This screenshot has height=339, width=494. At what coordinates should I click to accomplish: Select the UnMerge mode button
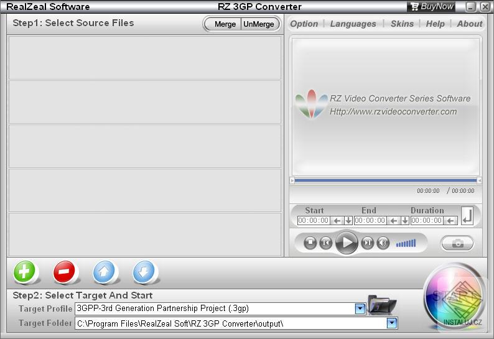click(259, 24)
